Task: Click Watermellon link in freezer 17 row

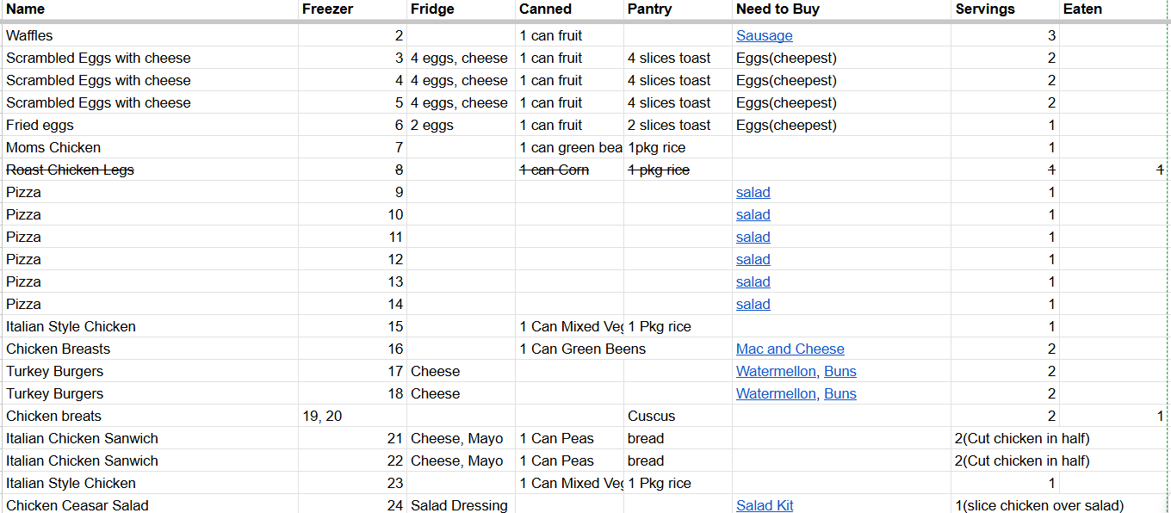Action: click(x=776, y=371)
